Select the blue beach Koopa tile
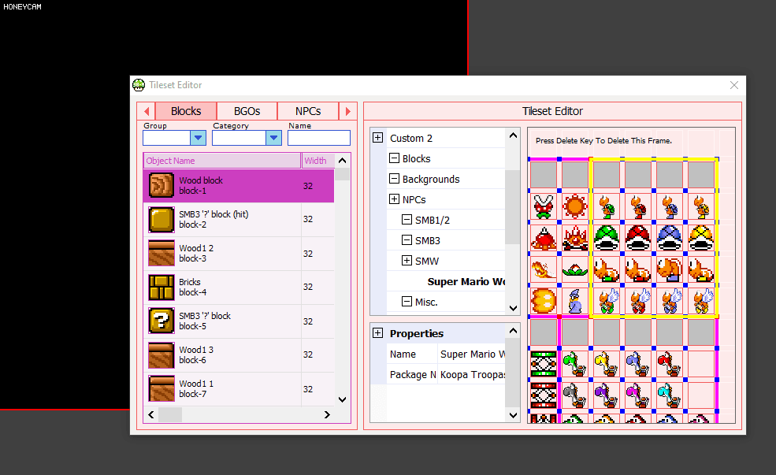The image size is (776, 475). point(670,270)
